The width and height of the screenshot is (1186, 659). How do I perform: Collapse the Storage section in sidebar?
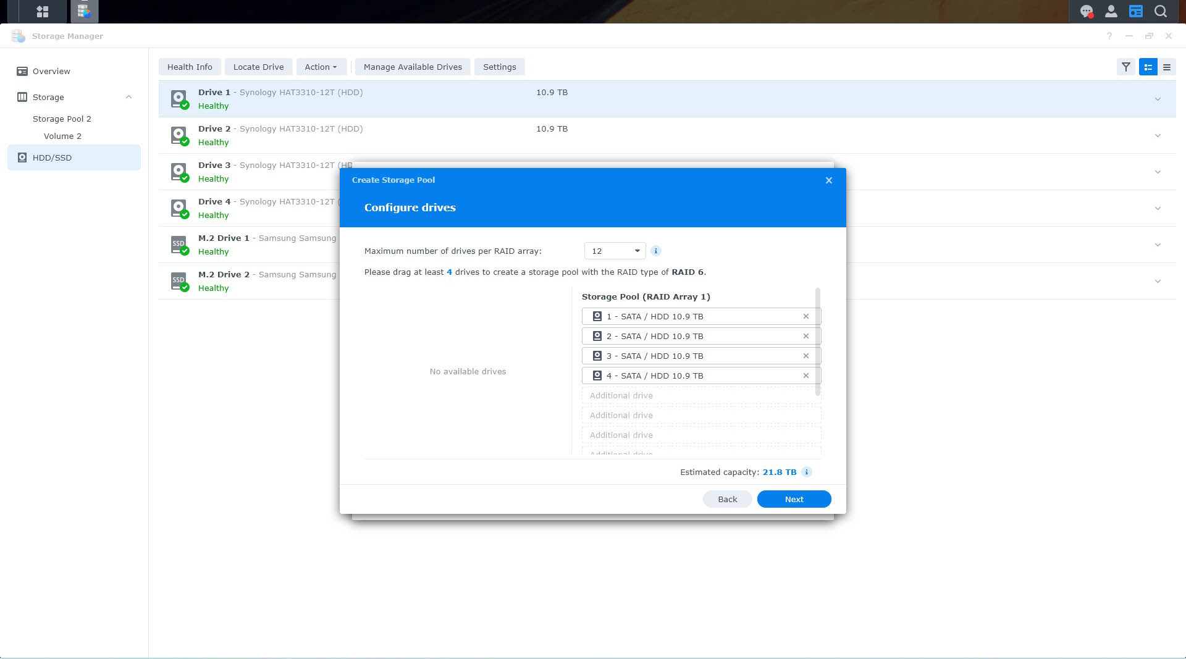click(128, 97)
